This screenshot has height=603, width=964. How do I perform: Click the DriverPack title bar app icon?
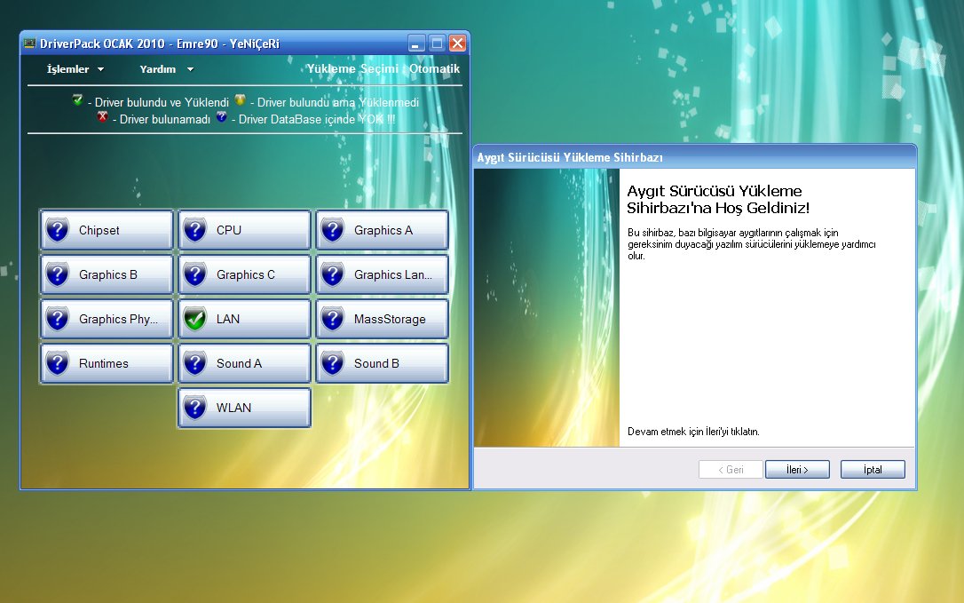coord(29,44)
